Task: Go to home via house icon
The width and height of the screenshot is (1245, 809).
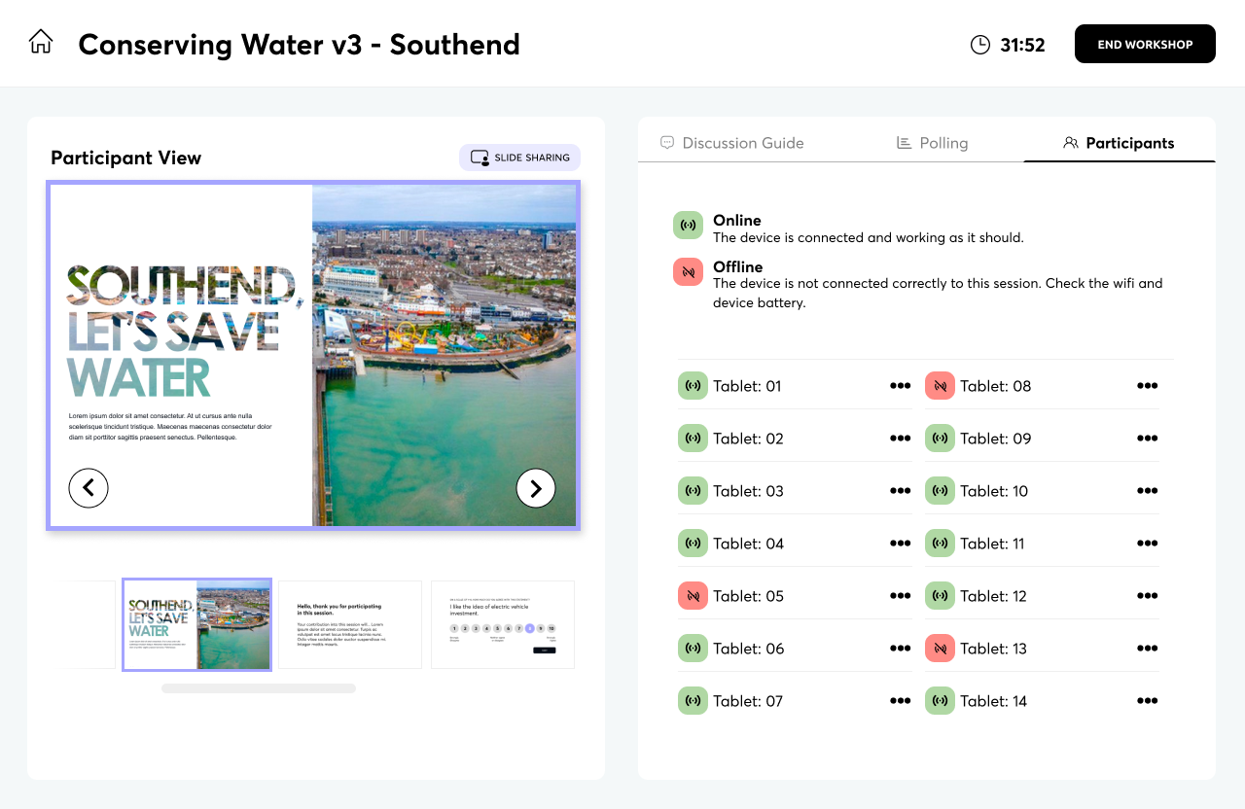Action: [x=41, y=42]
